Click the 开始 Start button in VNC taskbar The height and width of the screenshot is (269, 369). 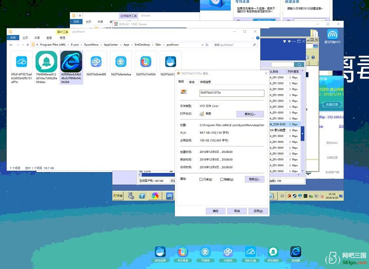tap(118, 196)
